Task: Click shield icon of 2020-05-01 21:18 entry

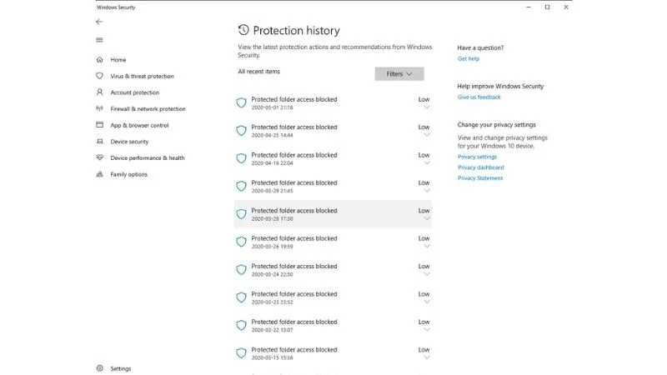Action: (x=241, y=102)
